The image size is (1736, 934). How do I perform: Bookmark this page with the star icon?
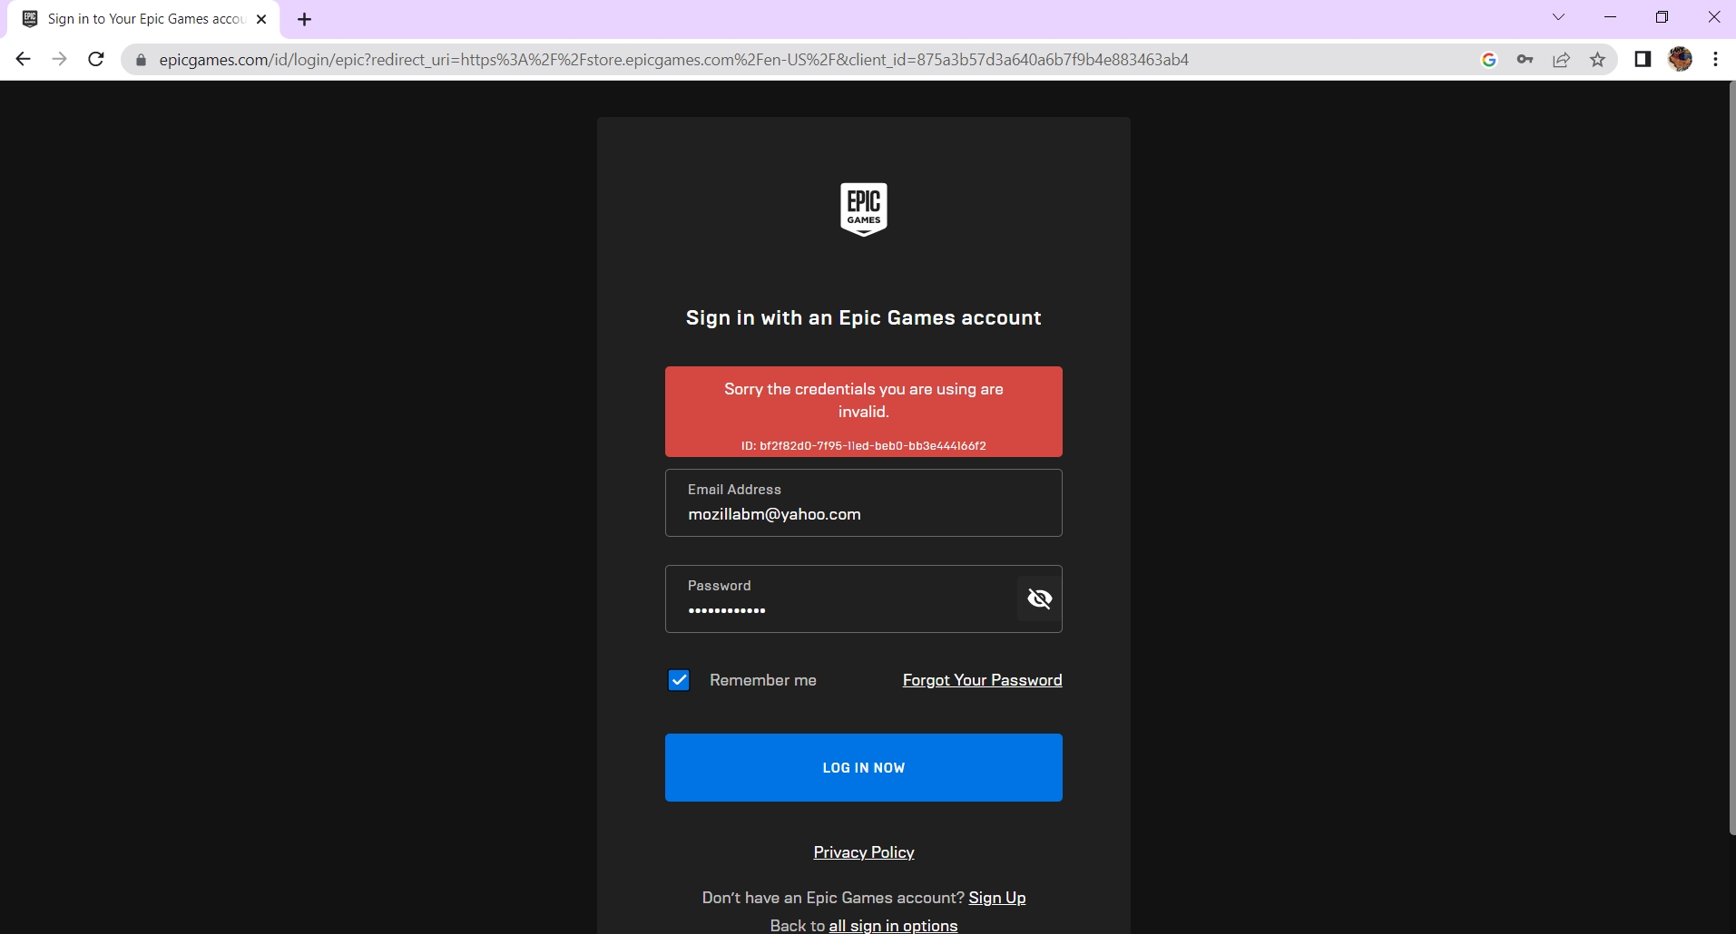(x=1598, y=59)
